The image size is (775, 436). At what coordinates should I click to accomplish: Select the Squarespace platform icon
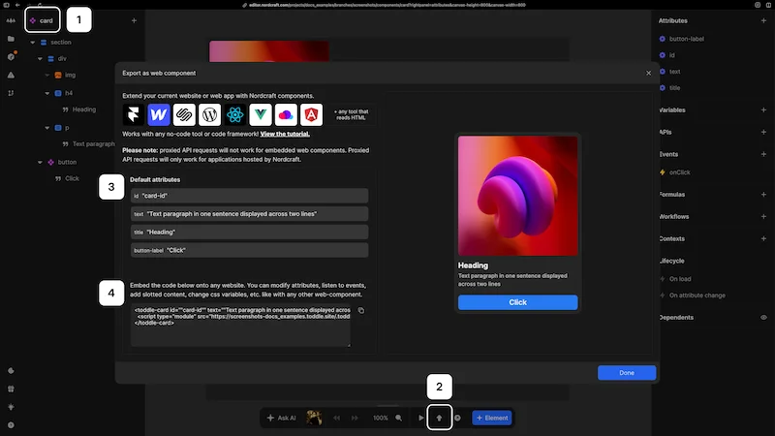click(184, 114)
